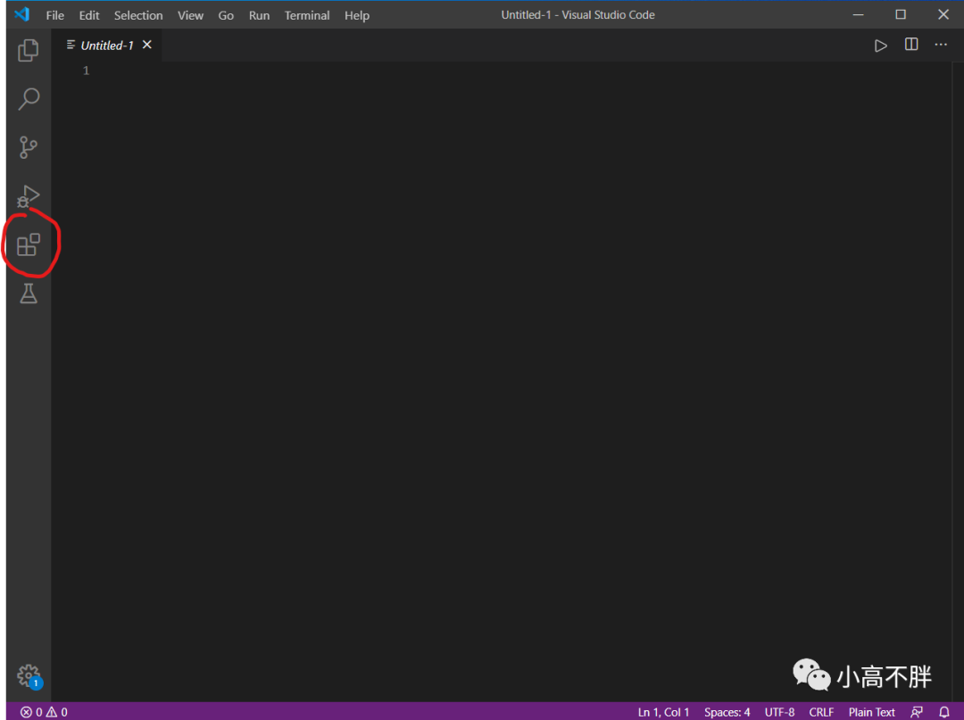Change encoding via UTF-8
The image size is (964, 720).
[779, 712]
